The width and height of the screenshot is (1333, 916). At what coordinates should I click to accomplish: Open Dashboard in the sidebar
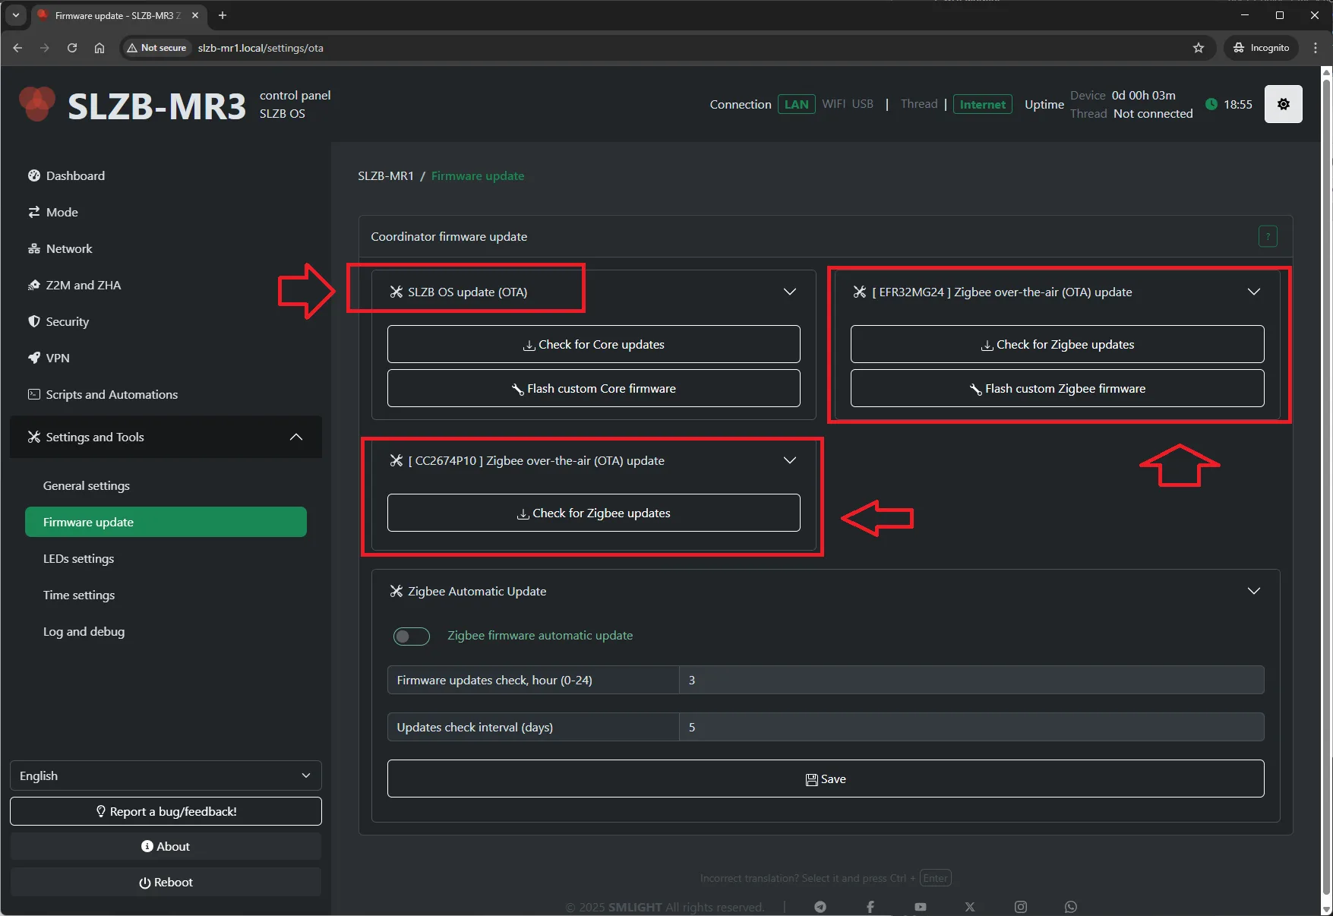(x=75, y=175)
